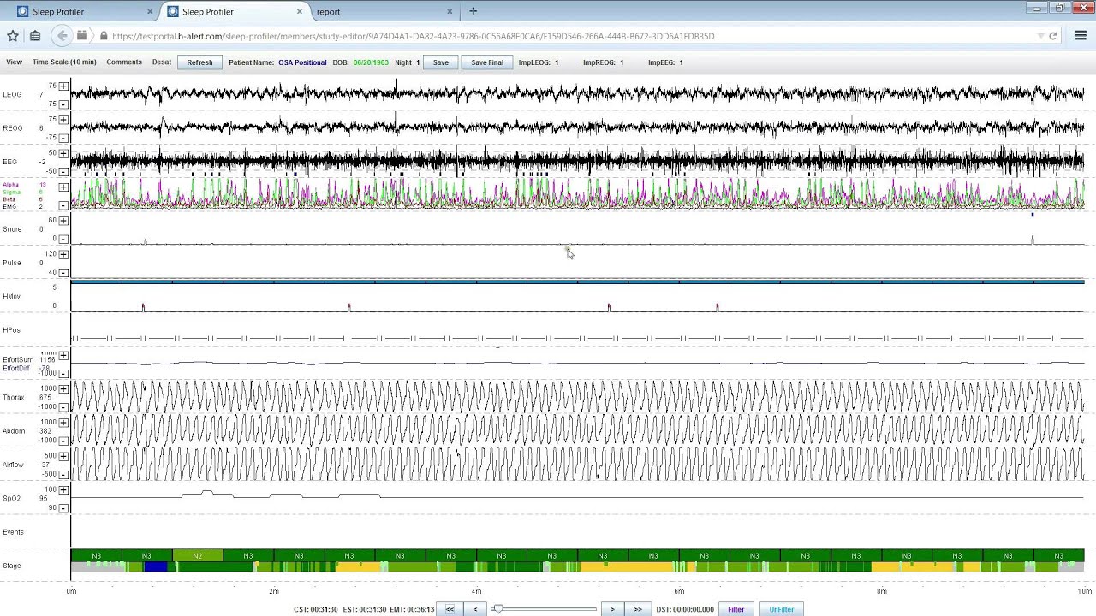Image resolution: width=1096 pixels, height=616 pixels.
Task: Click the browser reload icon
Action: point(1053,36)
